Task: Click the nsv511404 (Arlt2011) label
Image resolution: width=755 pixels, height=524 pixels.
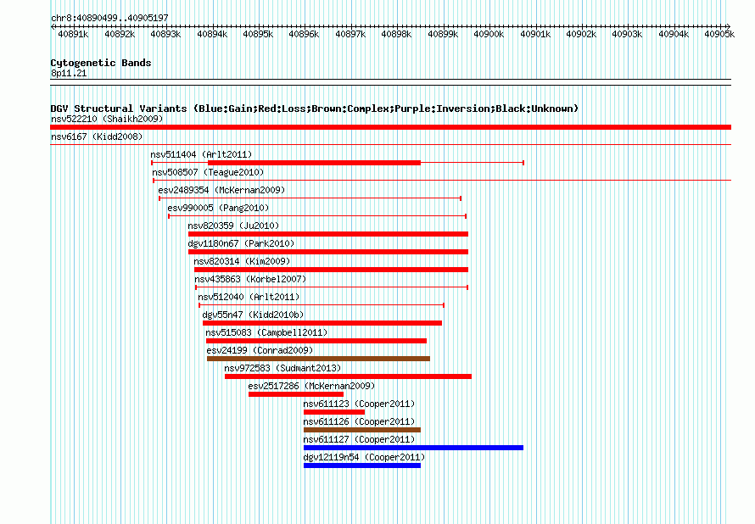Action: click(201, 154)
